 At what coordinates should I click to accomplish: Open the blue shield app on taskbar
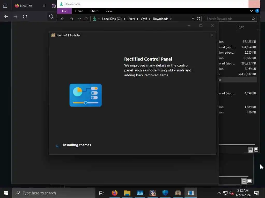(165, 193)
